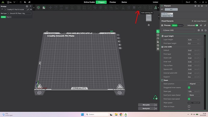This screenshot has height=117, width=208.
Task: Open the Speed settings side tab
Action: point(158,38)
